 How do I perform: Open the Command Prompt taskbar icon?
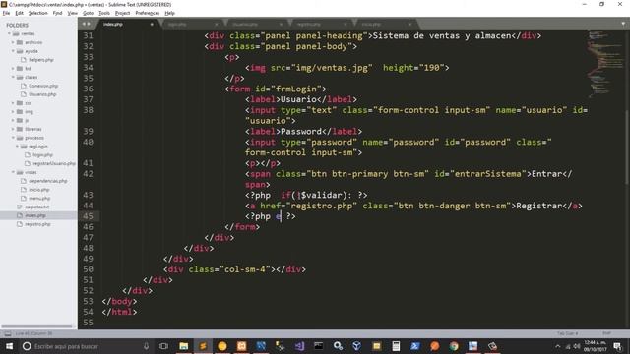(x=319, y=346)
